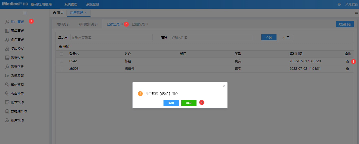This screenshot has width=359, height=144.
Task: Check the select-all checkbox in the table header
Action: pyautogui.click(x=61, y=54)
